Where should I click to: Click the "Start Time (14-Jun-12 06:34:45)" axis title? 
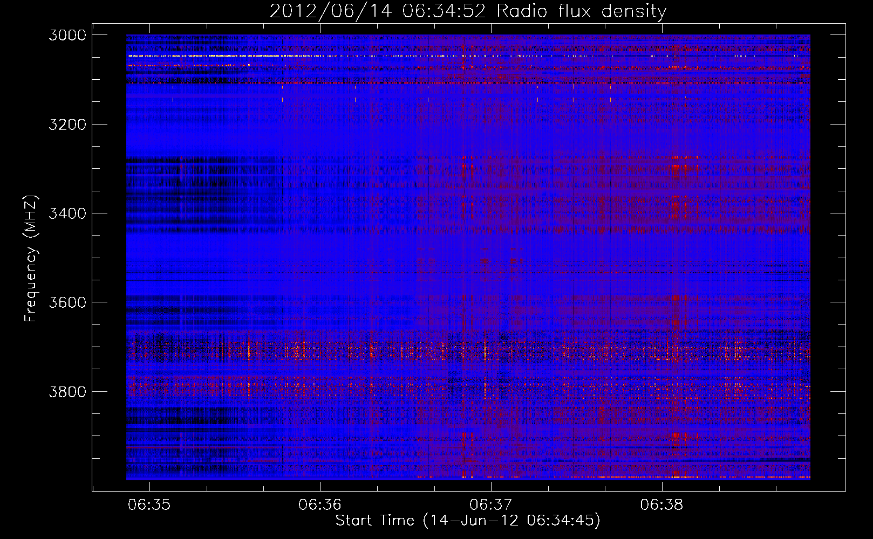(468, 521)
